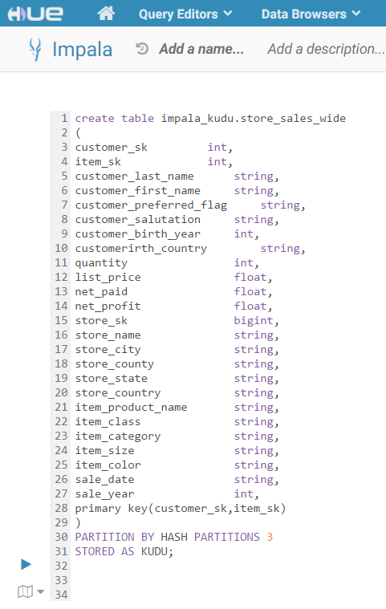Run the query with the play button
Viewport: 386px width, 609px height.
click(26, 564)
